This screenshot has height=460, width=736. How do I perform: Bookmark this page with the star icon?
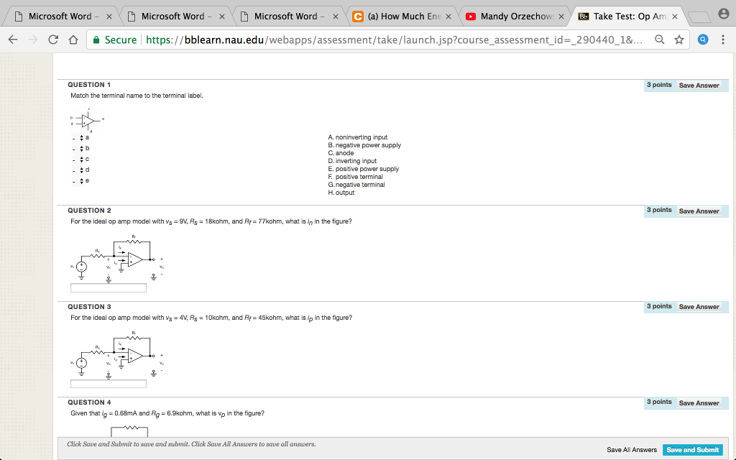pyautogui.click(x=679, y=40)
